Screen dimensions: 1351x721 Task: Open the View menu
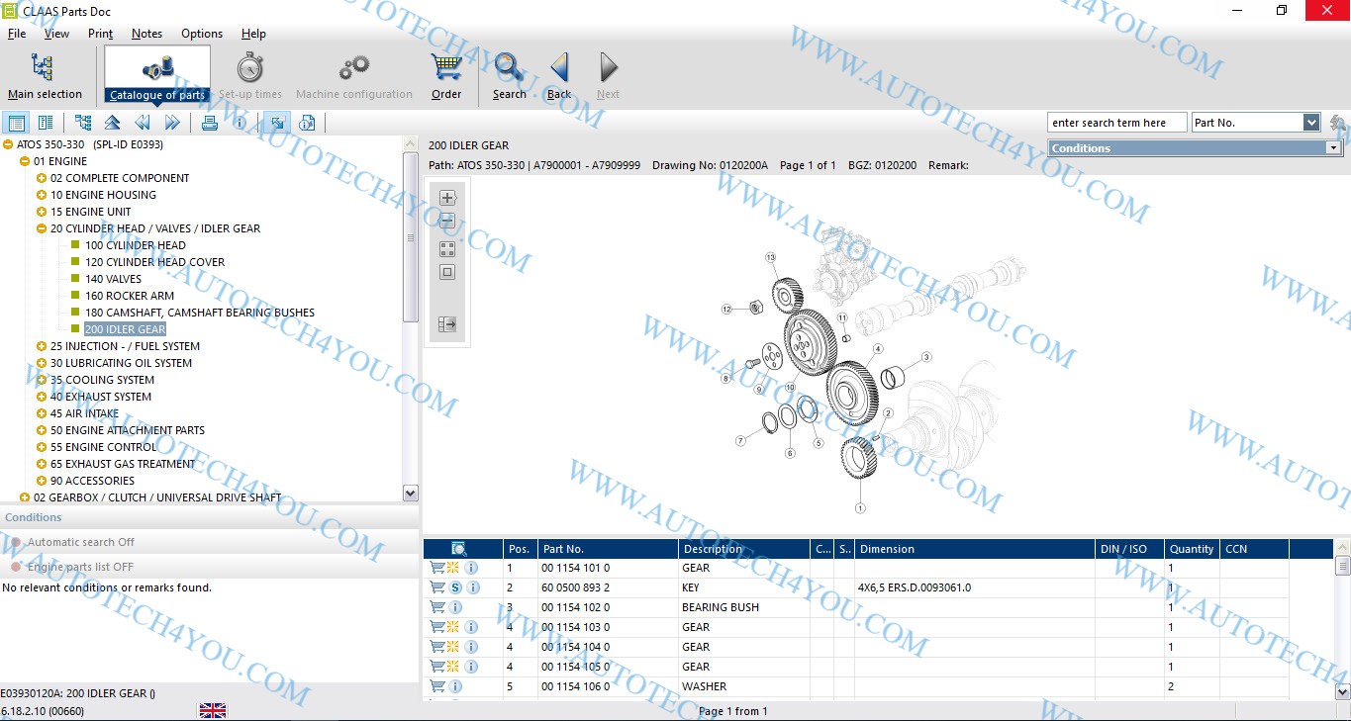57,34
